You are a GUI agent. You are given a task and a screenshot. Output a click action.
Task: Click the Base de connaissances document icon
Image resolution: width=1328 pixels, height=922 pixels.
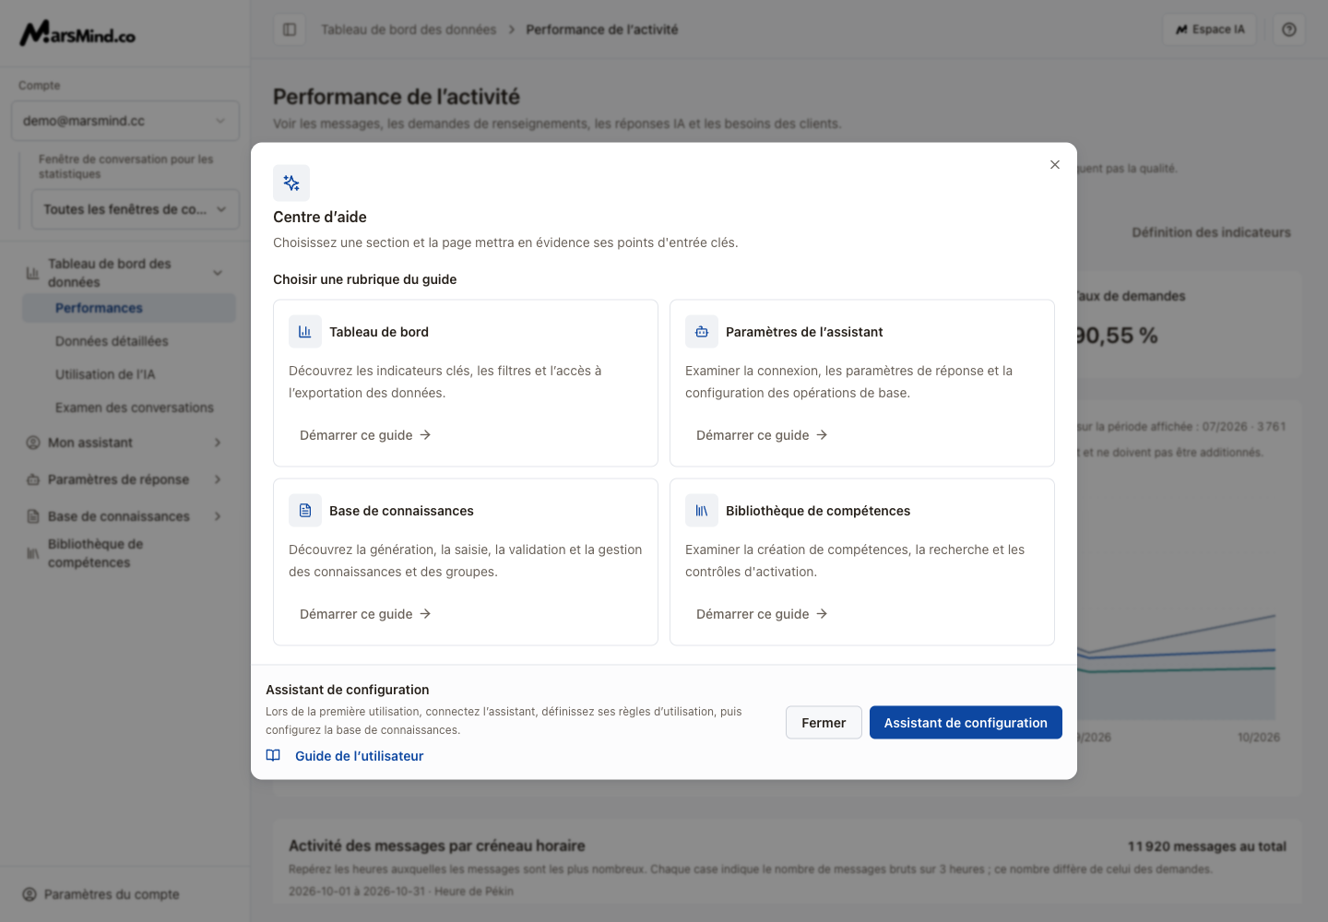[305, 511]
